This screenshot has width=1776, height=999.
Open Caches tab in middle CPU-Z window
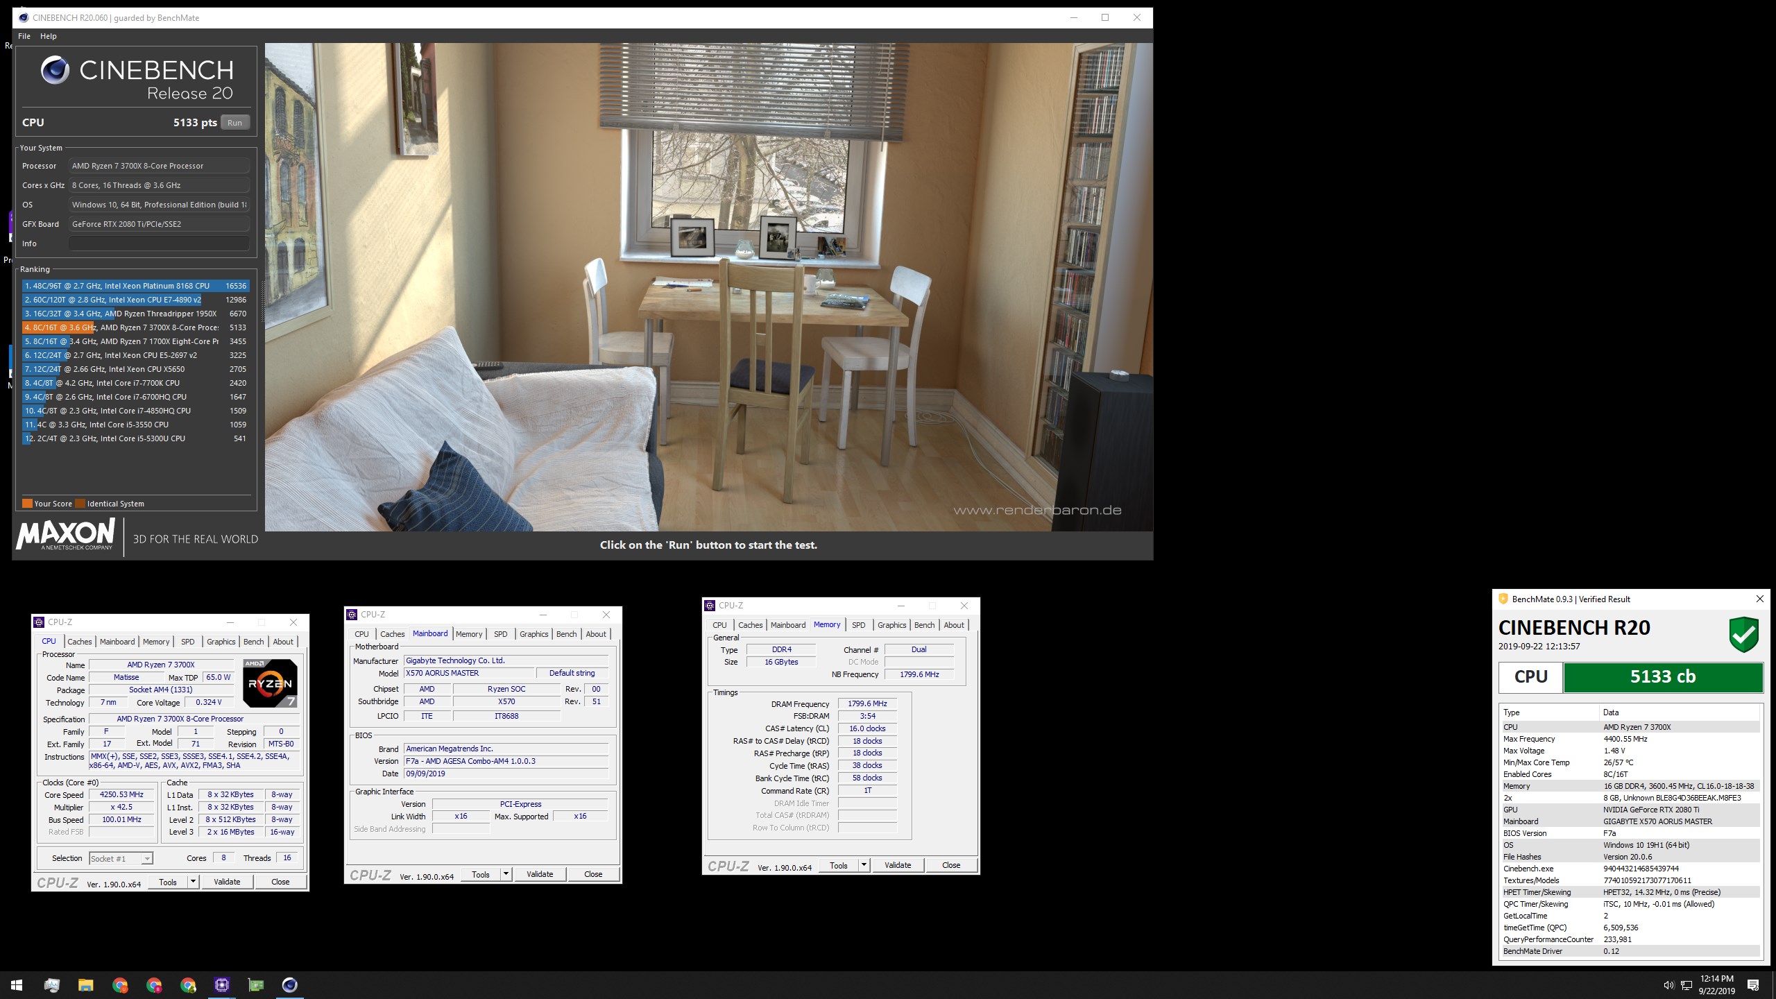click(393, 634)
